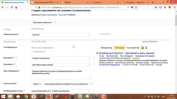Clear the Заголовок 1 field
Viewport: 177px width, 99px height.
coord(89,58)
